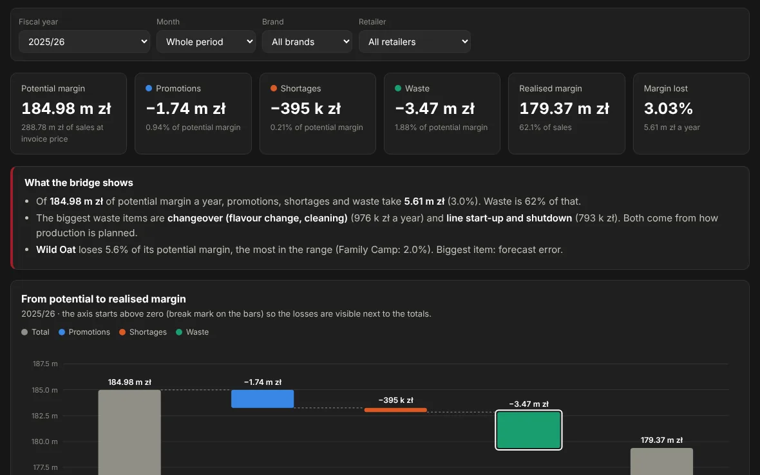This screenshot has width=760, height=475.
Task: Click '0.94% of potential margin' text
Action: [193, 127]
